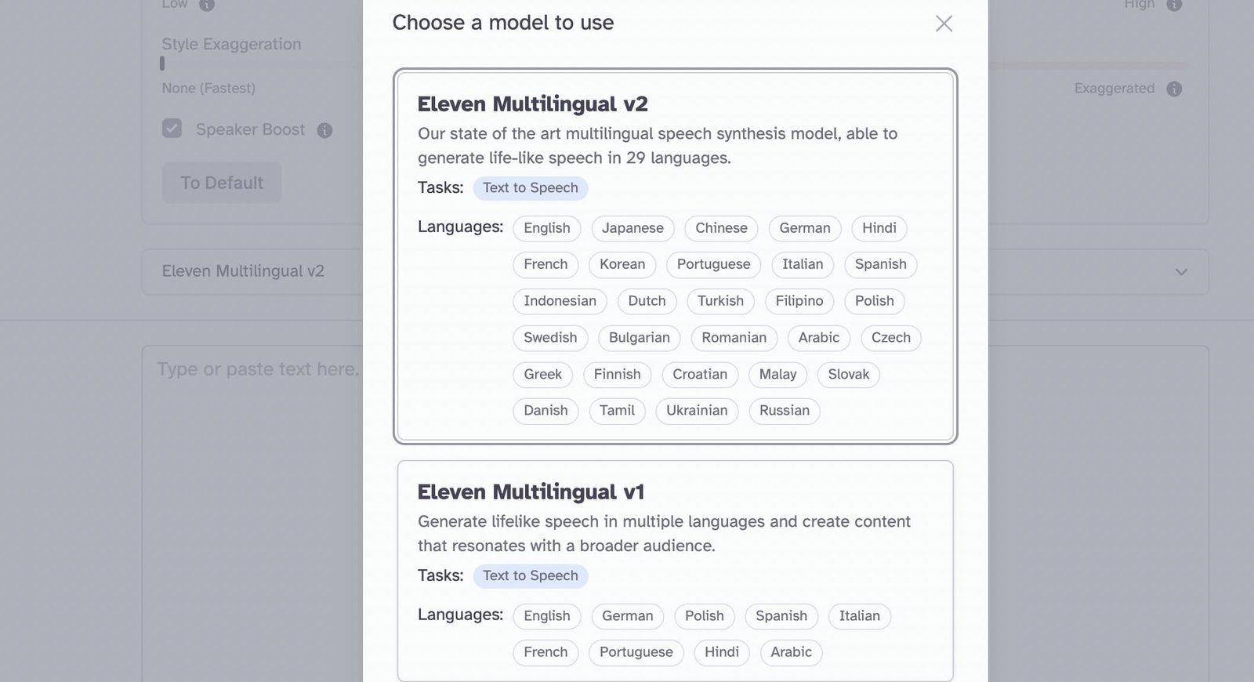Click the Romanian language tag
The image size is (1254, 682).
pos(734,338)
